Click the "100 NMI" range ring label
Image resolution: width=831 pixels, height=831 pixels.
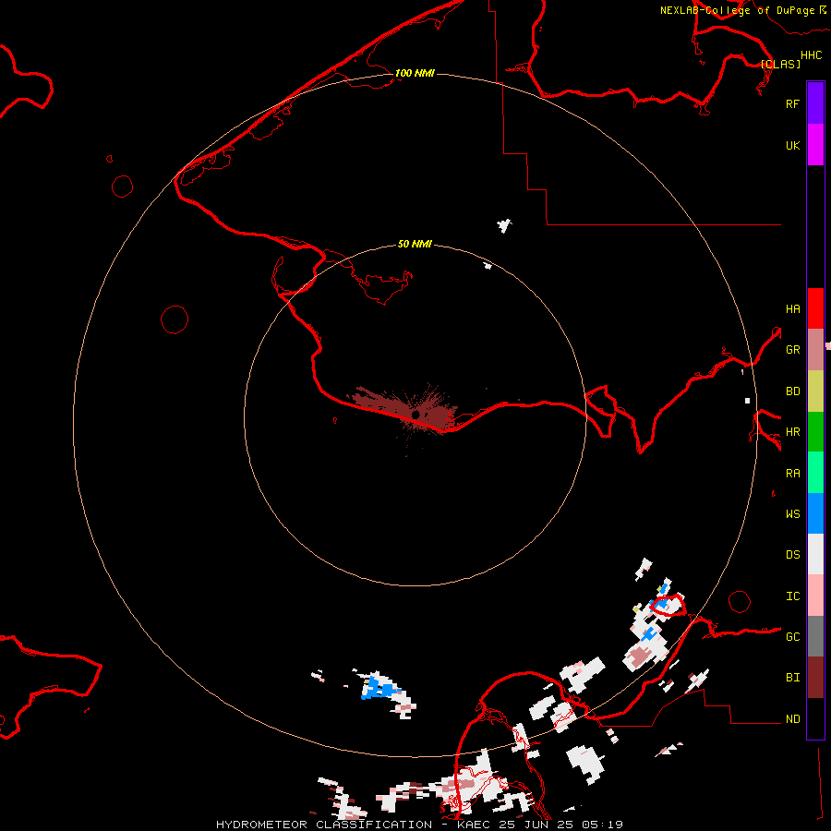(x=415, y=73)
